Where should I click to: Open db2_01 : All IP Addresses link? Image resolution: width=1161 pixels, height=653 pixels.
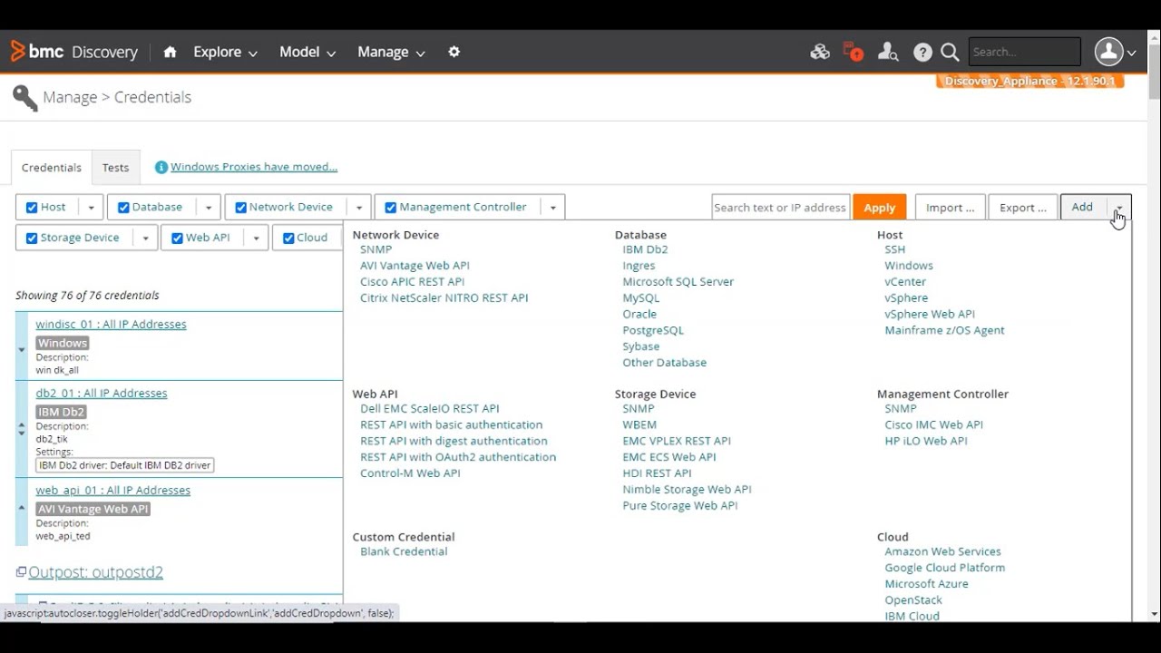point(102,394)
